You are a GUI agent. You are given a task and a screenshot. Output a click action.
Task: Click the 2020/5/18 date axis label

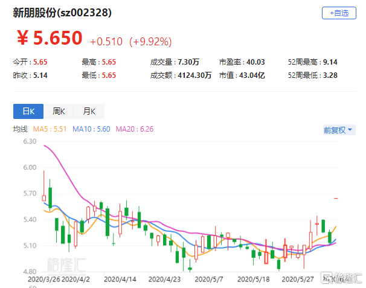tap(254, 280)
